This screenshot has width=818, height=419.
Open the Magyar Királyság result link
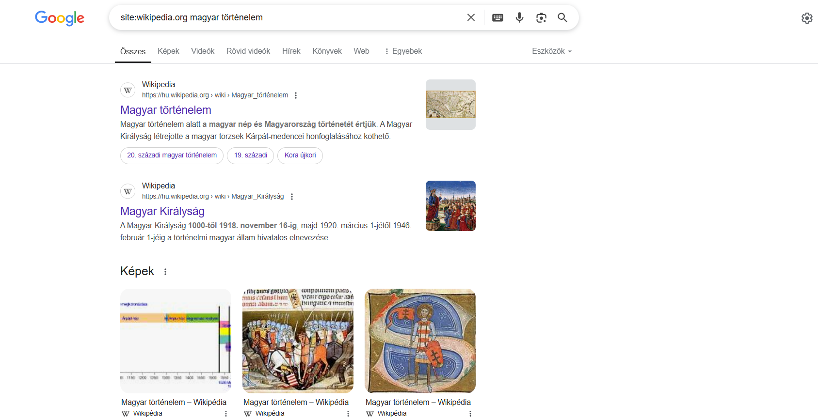click(162, 211)
